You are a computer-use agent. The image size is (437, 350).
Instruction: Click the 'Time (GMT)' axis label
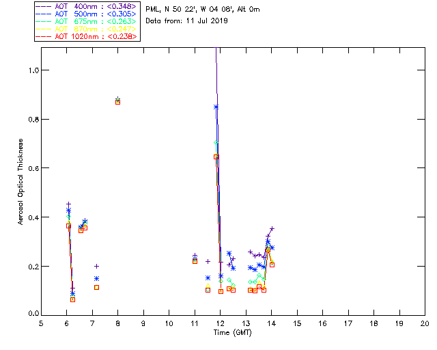[x=232, y=333]
